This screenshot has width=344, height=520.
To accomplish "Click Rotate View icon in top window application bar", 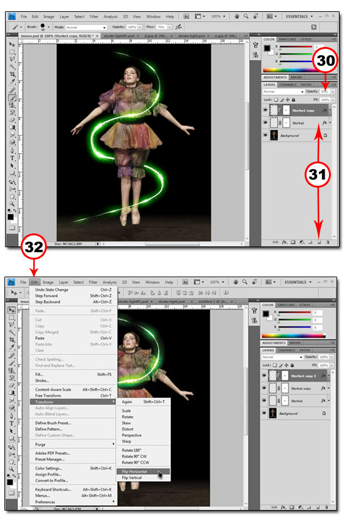I will click(256, 16).
